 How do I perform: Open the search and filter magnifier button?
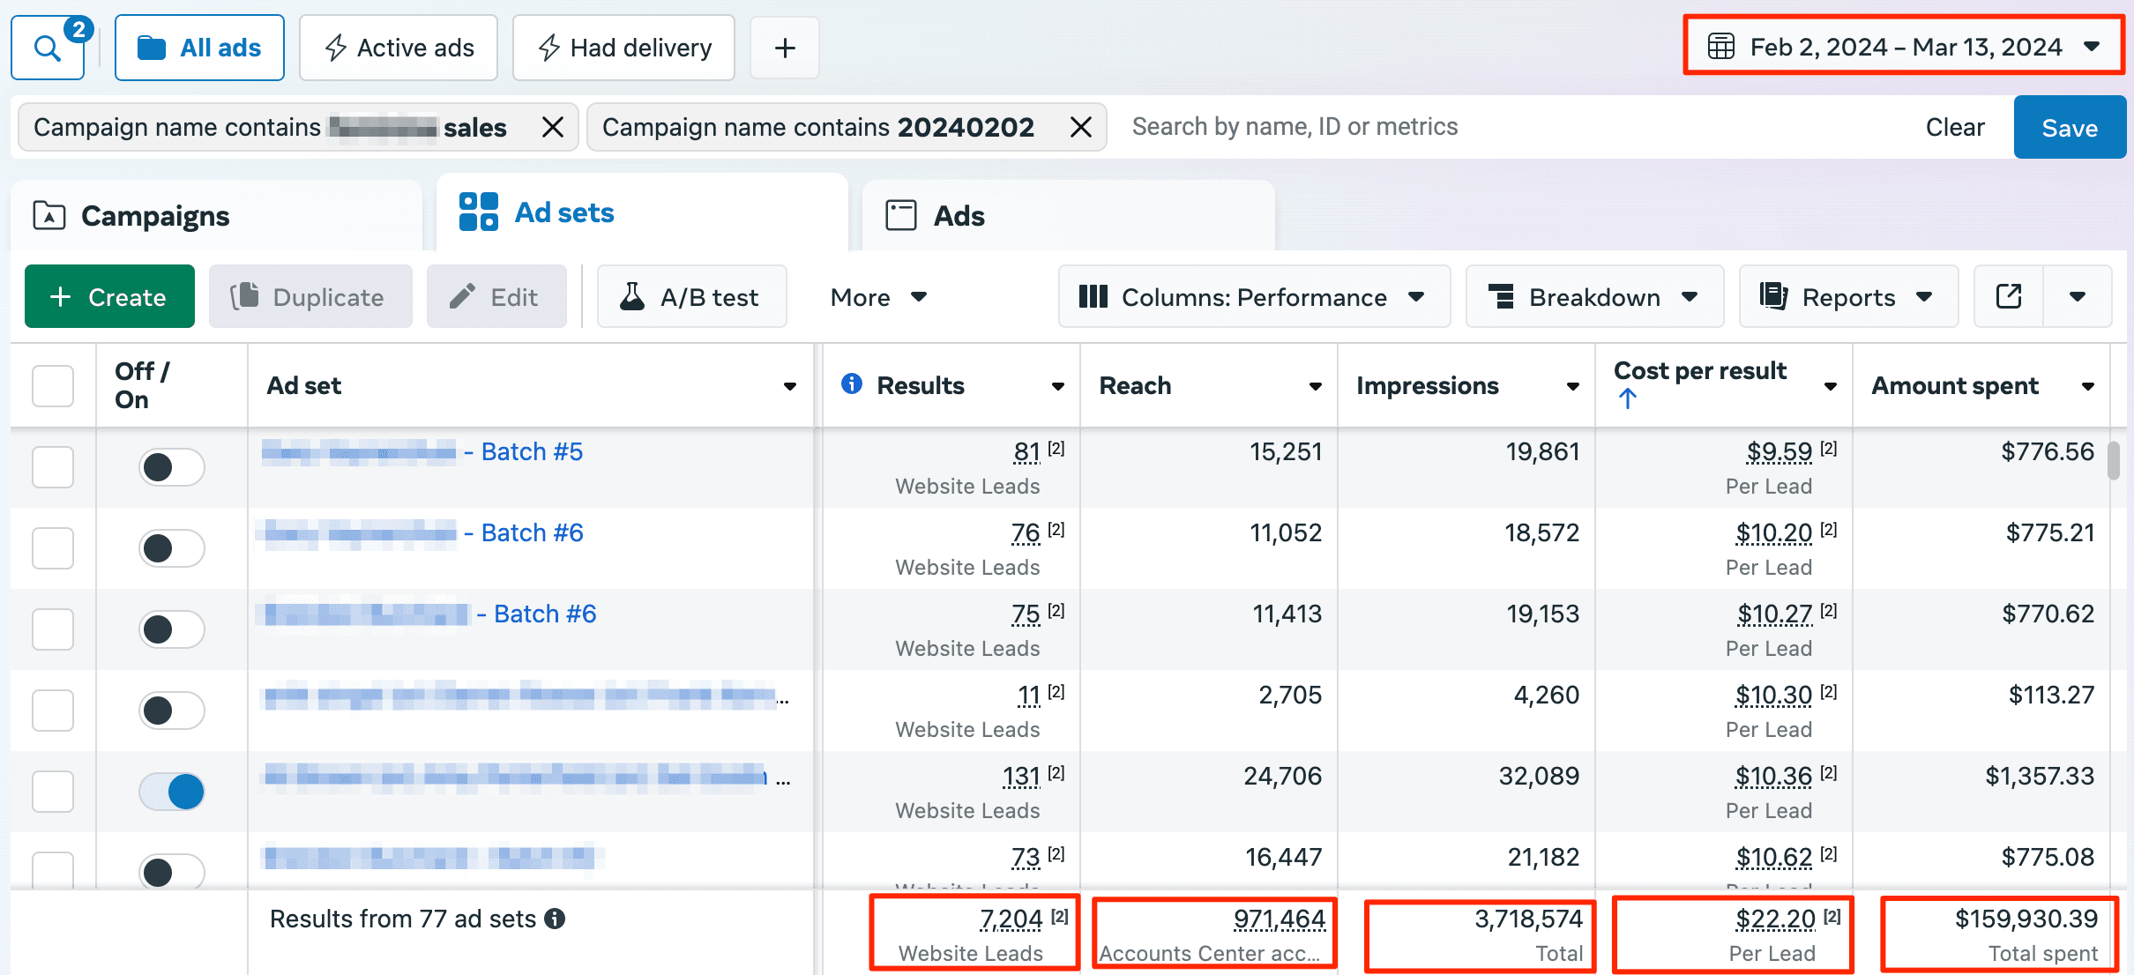(x=48, y=48)
